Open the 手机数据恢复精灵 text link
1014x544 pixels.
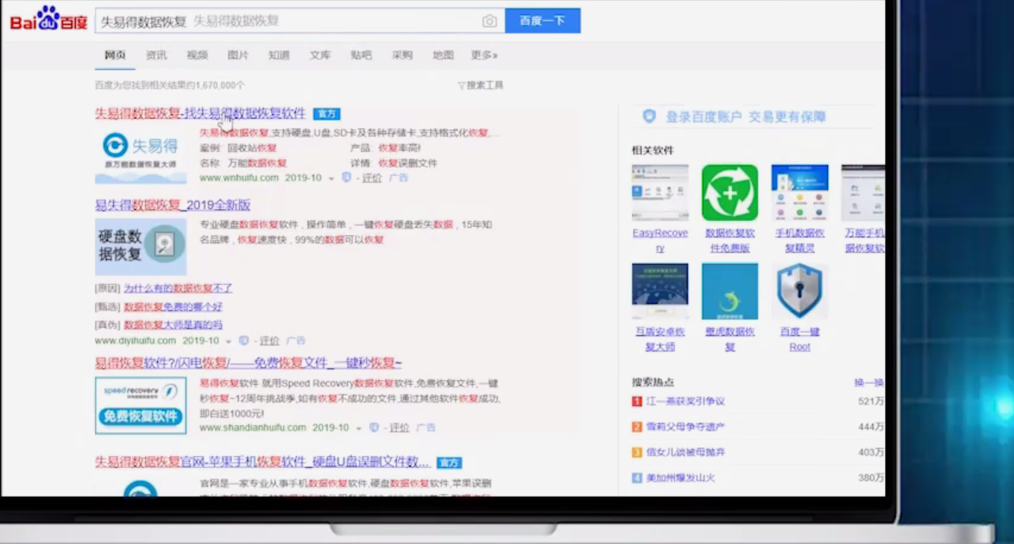(x=799, y=241)
